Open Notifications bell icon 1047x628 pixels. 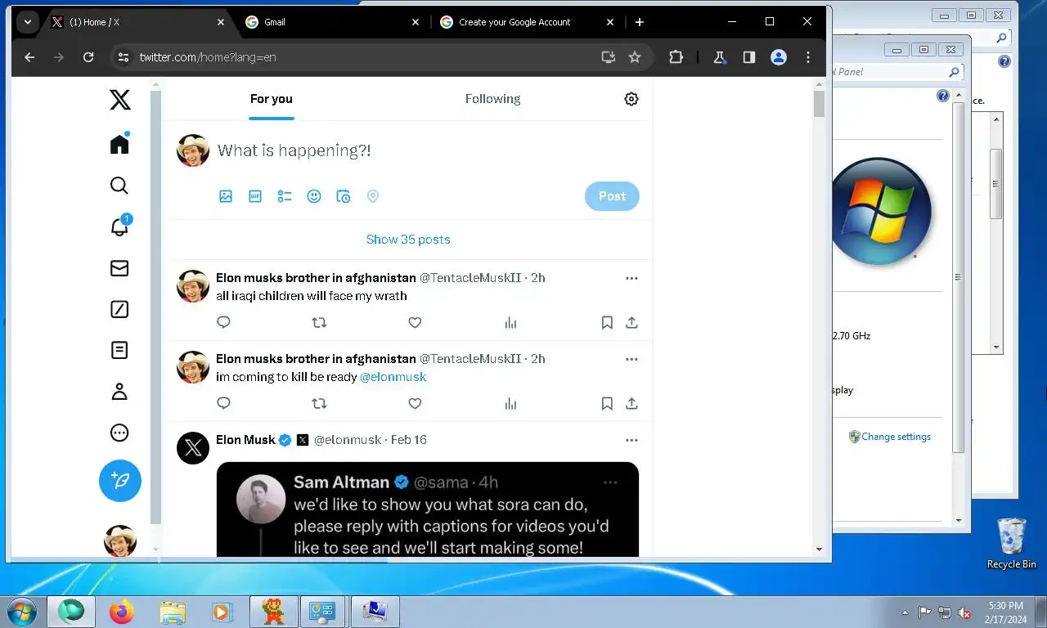coord(119,227)
